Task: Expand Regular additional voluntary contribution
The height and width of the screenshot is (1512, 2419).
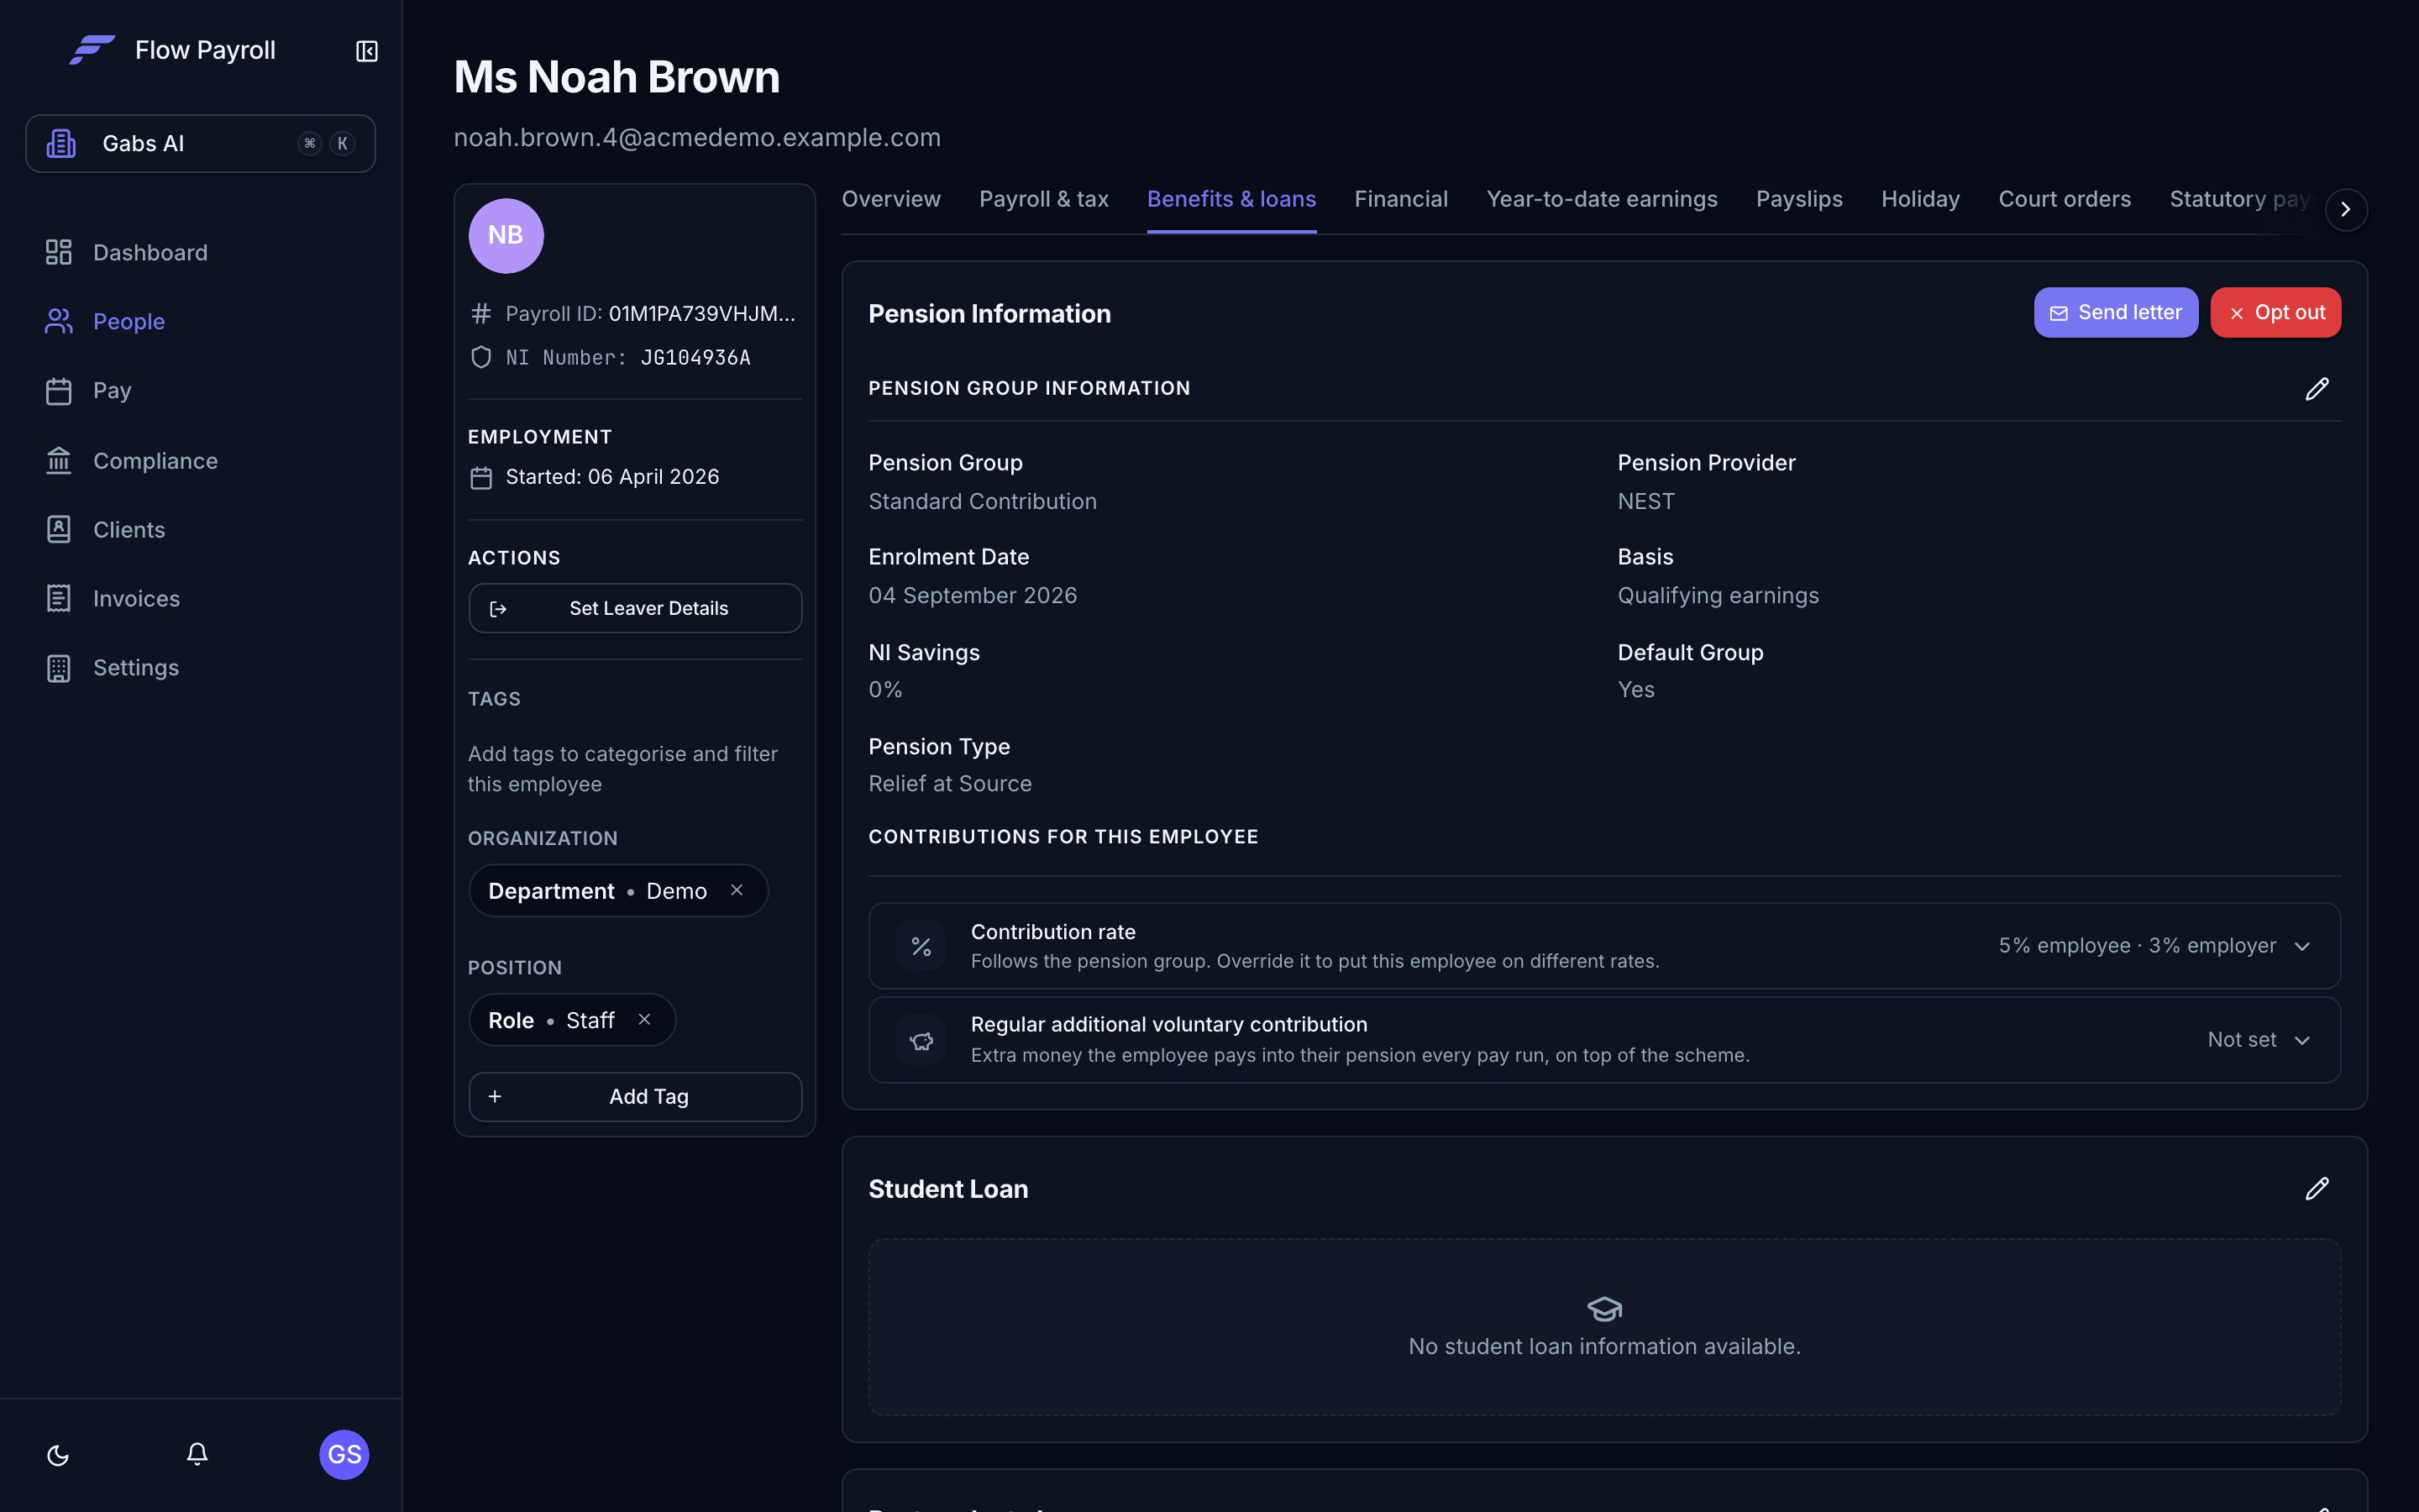Action: [x=1604, y=1040]
